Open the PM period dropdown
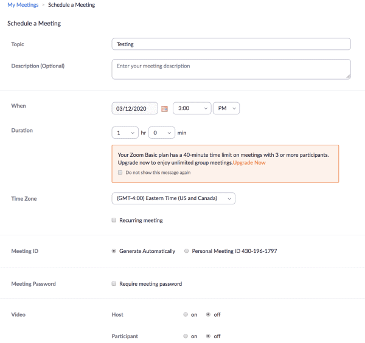Viewport: 365px width, 343px height. pyautogui.click(x=226, y=108)
